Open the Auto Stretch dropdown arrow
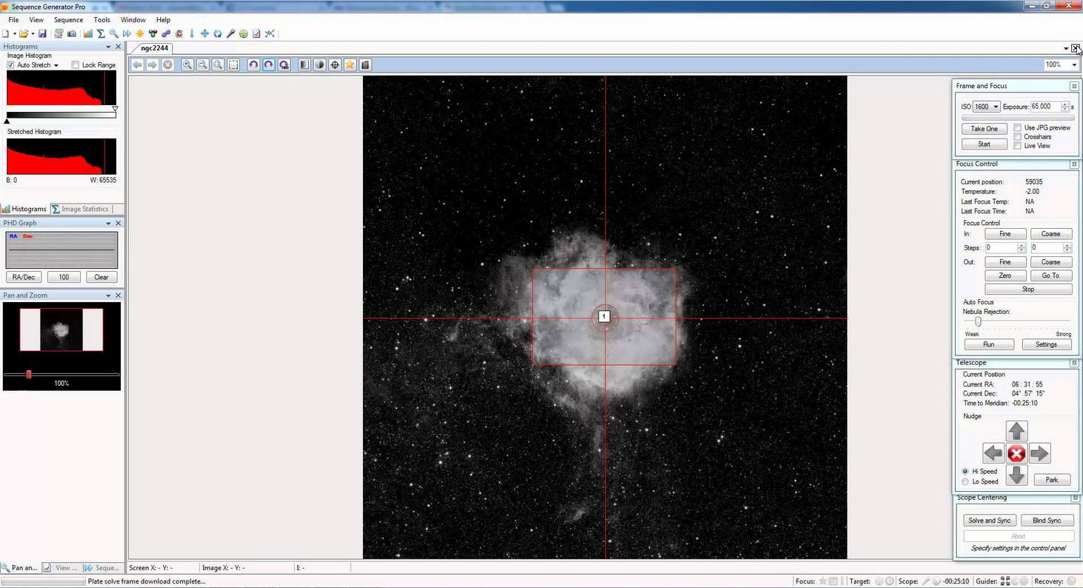 (56, 65)
